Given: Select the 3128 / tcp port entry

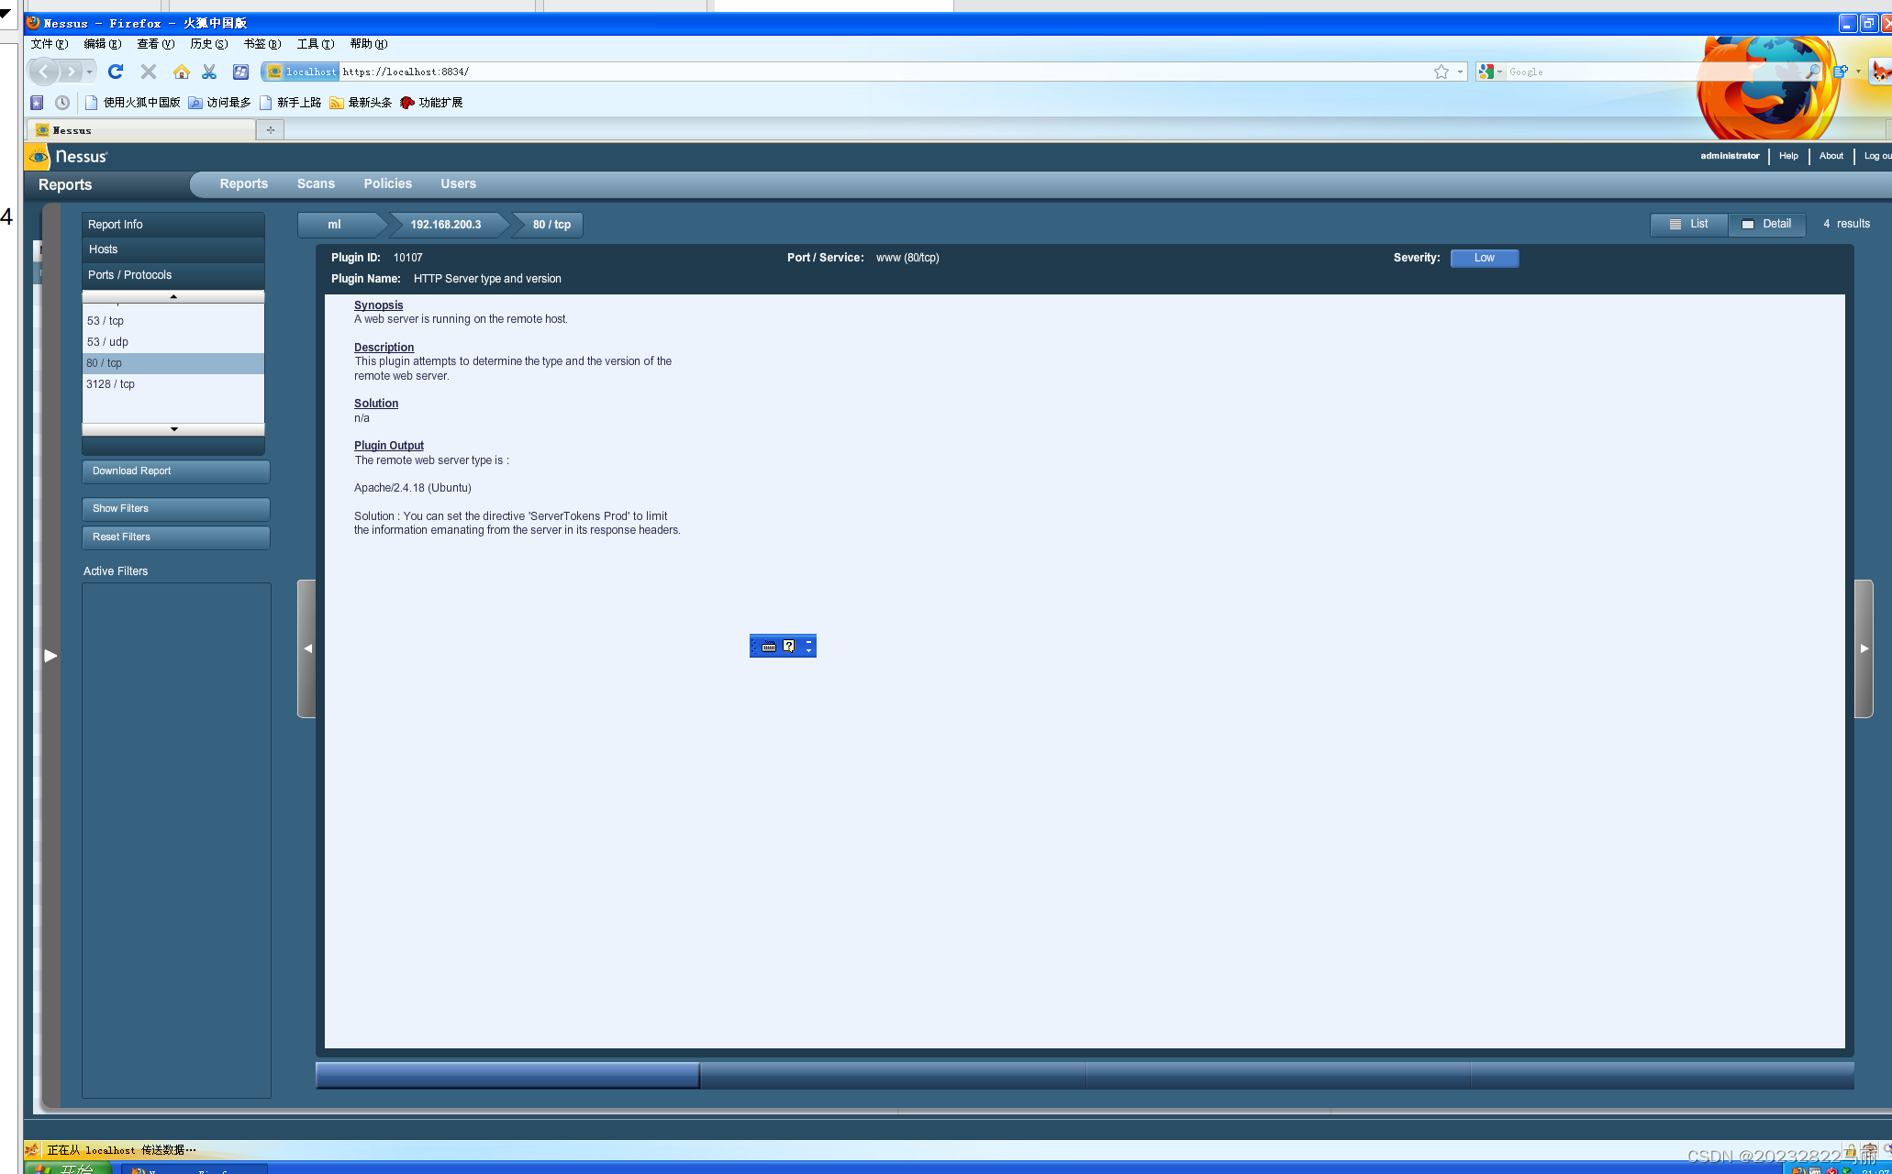Looking at the screenshot, I should [173, 384].
